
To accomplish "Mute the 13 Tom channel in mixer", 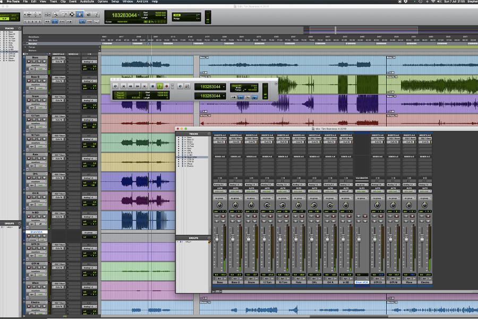I will tap(270, 221).
